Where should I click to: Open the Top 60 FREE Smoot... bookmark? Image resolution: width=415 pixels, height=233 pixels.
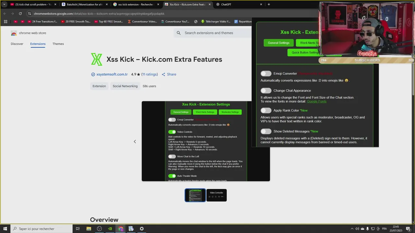pyautogui.click(x=109, y=22)
